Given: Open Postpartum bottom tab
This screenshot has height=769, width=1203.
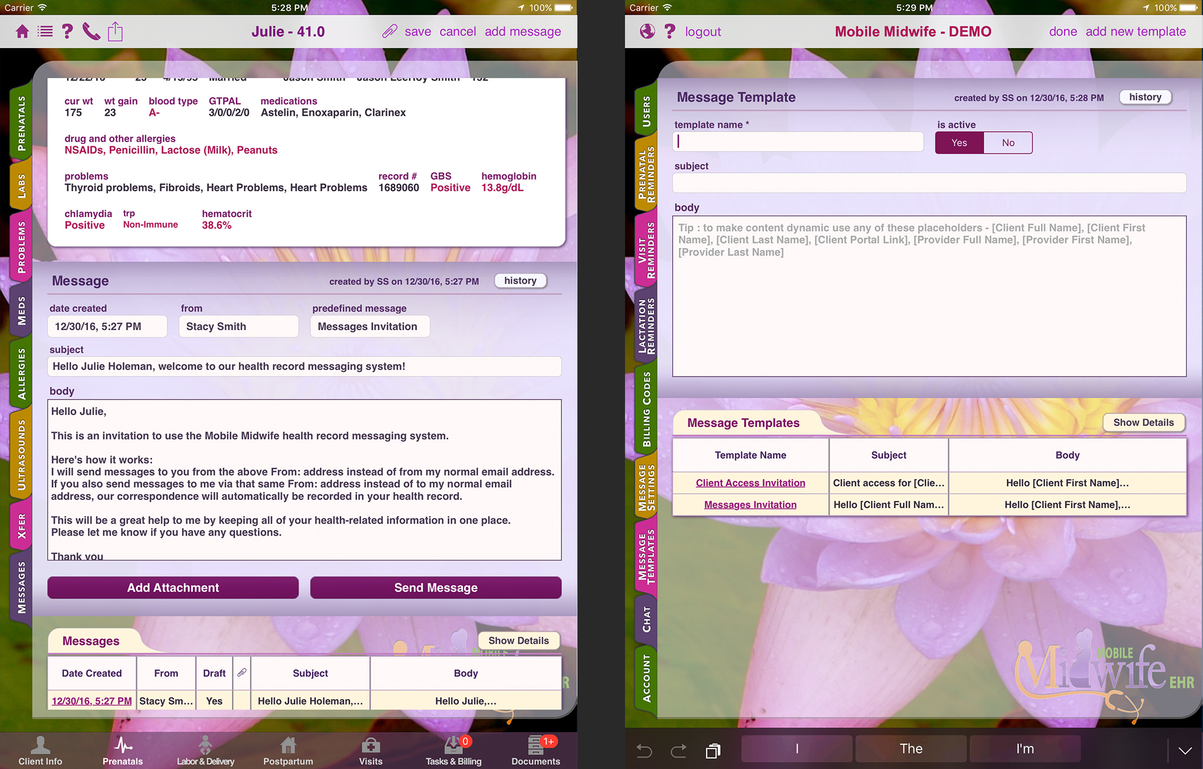Looking at the screenshot, I should [288, 751].
